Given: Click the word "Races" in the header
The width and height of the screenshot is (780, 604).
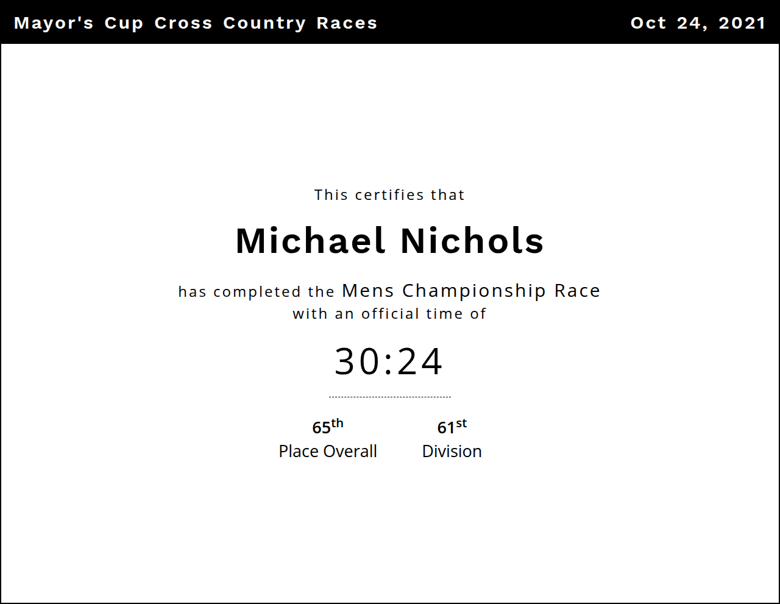Looking at the screenshot, I should click(347, 23).
